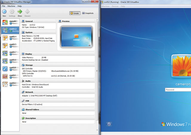Click Video Memory 20 MB text

coord(34,58)
